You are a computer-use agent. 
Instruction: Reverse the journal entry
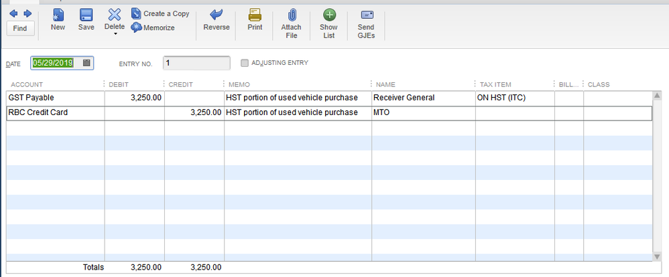[217, 19]
